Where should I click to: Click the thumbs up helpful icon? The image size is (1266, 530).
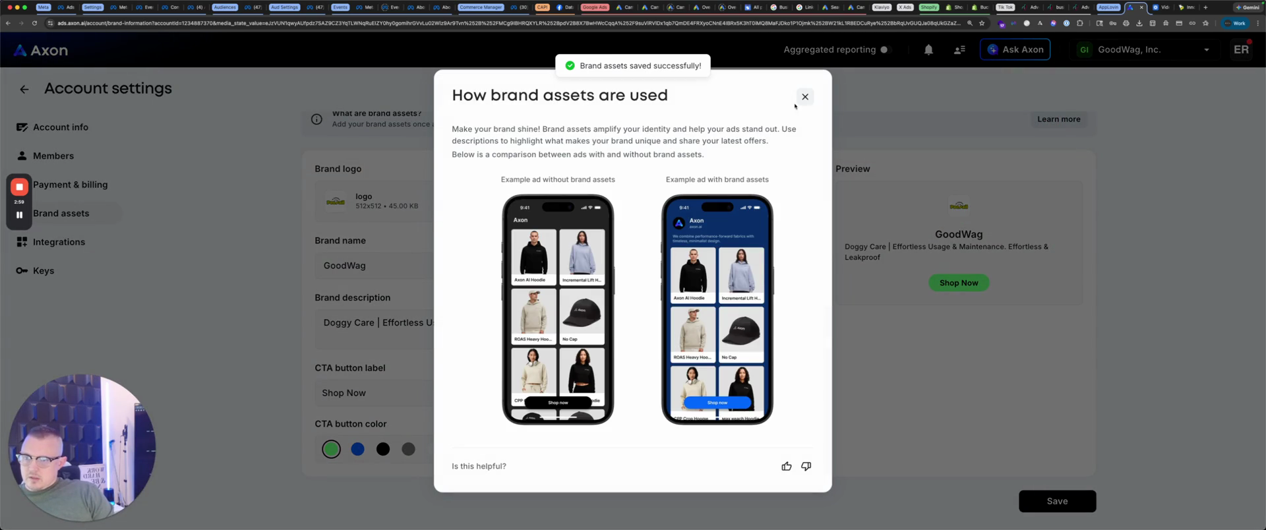click(x=786, y=466)
